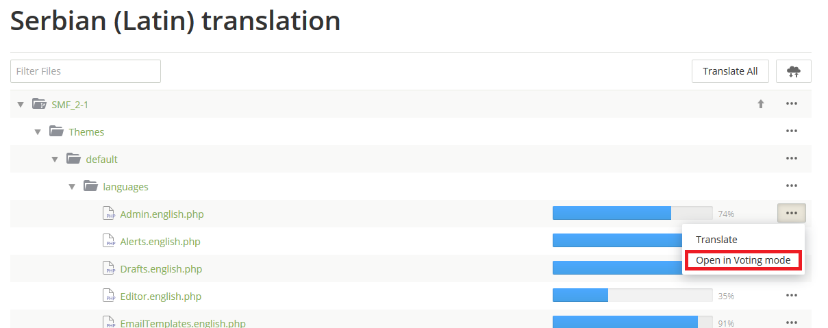Open the three-dots menu for Themes folder
The width and height of the screenshot is (828, 328).
coord(792,131)
